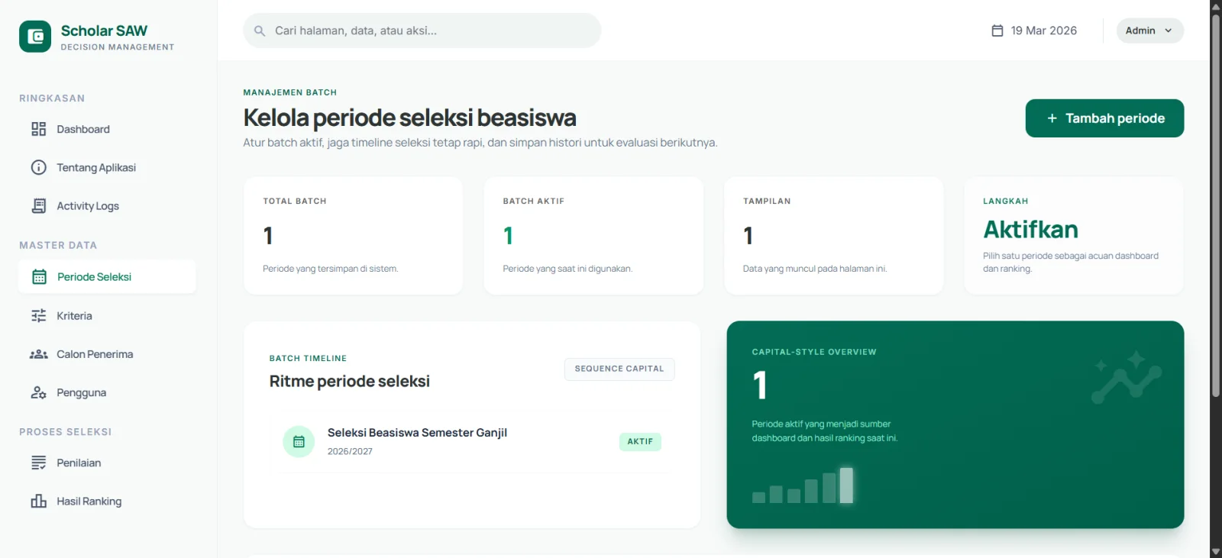Select the Seleksi Beasiswa Semester Ganjil entry
The width and height of the screenshot is (1222, 558).
click(417, 433)
